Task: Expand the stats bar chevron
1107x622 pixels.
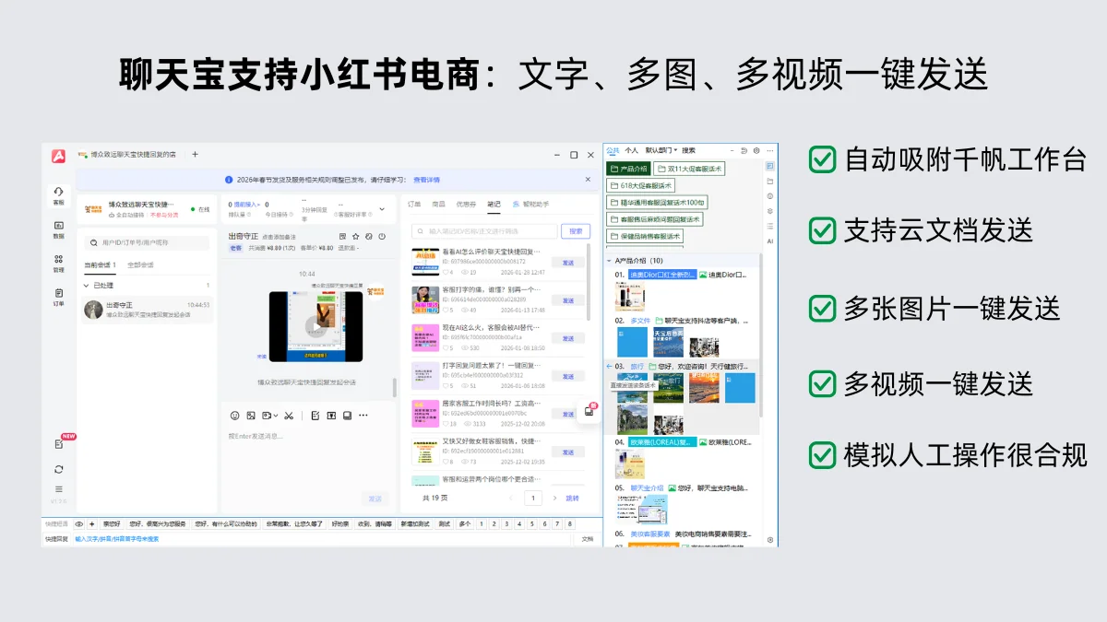Action: pyautogui.click(x=383, y=209)
